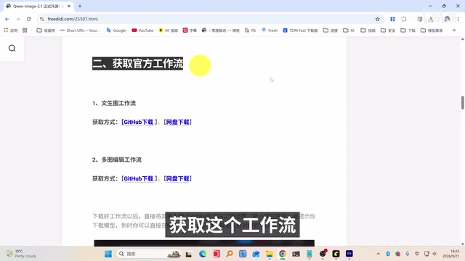Open the Chrome three-dot menu
This screenshot has height=261, width=465.
click(458, 19)
